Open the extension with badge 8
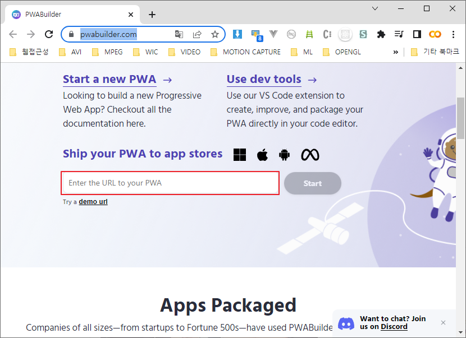Image resolution: width=466 pixels, height=338 pixels. (x=257, y=35)
